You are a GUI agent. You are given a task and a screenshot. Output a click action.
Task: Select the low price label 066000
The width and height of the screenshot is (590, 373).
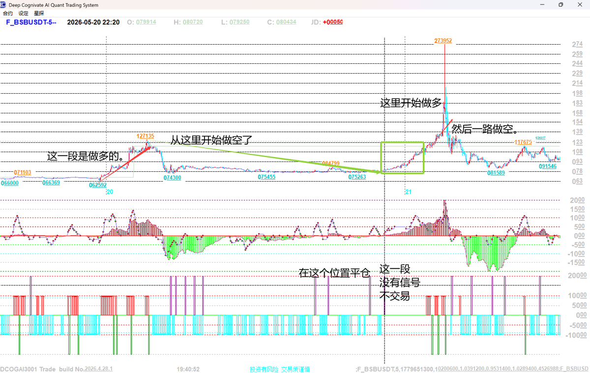[9, 183]
